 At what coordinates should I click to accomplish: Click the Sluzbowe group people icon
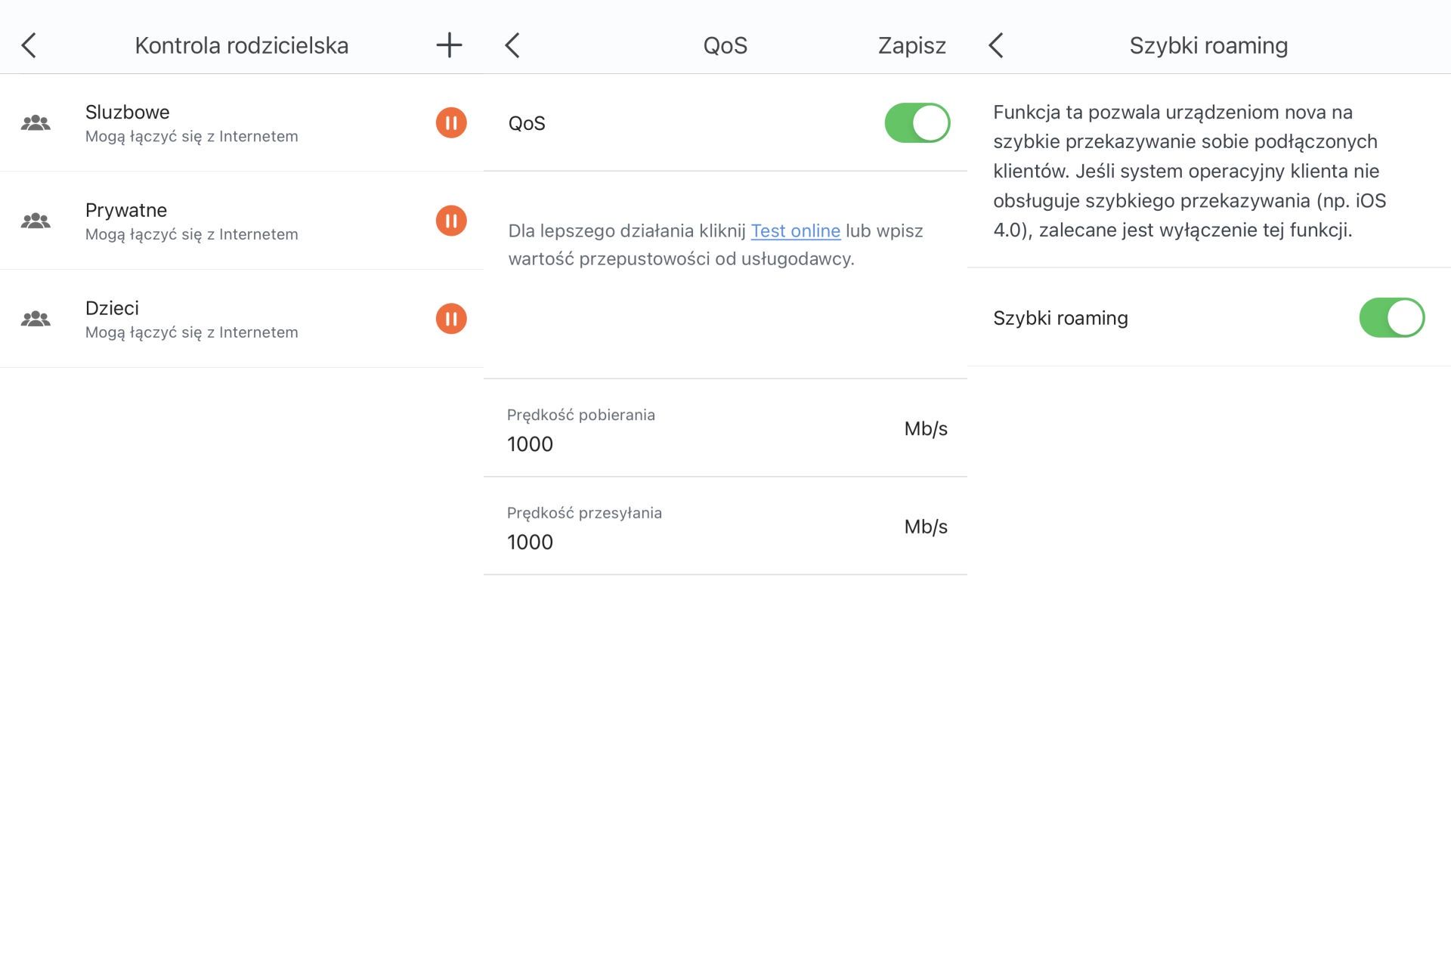[x=36, y=122]
